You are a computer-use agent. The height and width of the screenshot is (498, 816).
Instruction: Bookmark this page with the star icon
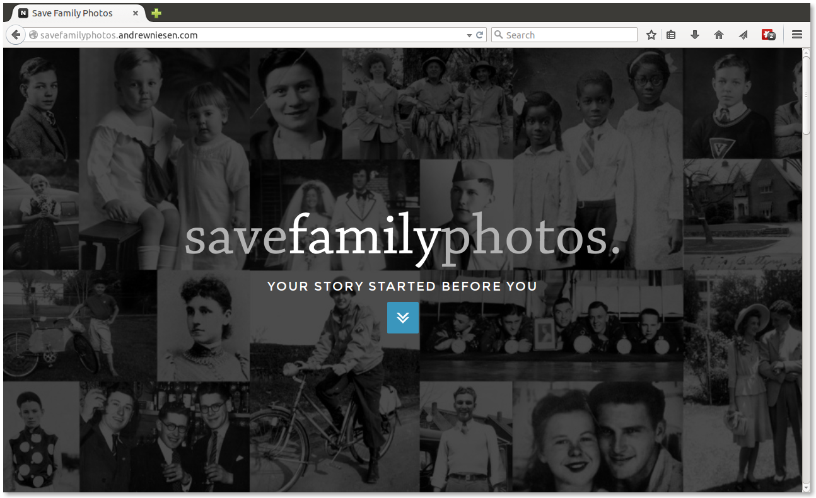(x=651, y=35)
